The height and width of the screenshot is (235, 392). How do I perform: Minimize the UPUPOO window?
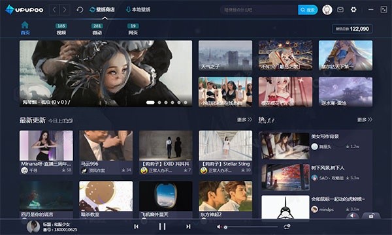370,10
